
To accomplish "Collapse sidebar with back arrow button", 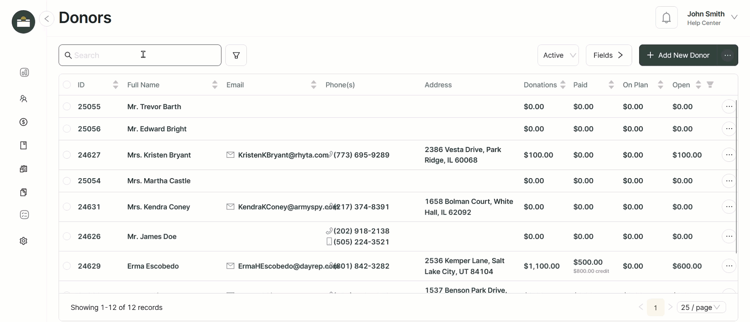I will (x=47, y=18).
